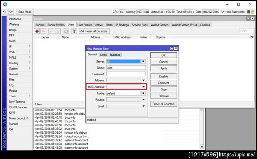
Task: Click the green status indicator icon
Action: [248, 12]
